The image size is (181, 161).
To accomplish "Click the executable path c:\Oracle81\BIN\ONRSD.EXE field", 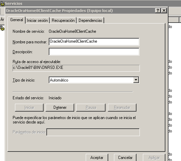I will (76, 68).
